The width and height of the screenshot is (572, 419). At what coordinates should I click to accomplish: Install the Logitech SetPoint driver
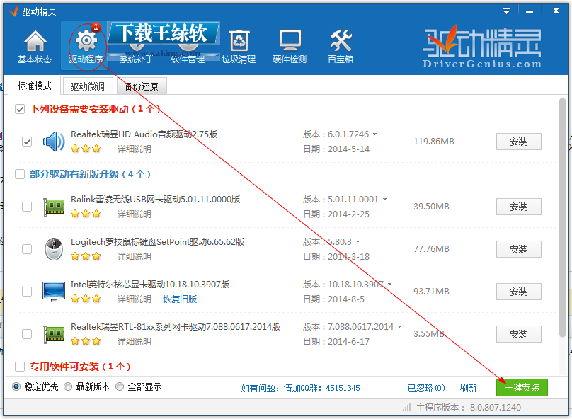(518, 249)
